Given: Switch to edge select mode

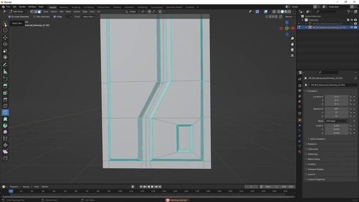Looking at the screenshot, I should click(x=35, y=12).
